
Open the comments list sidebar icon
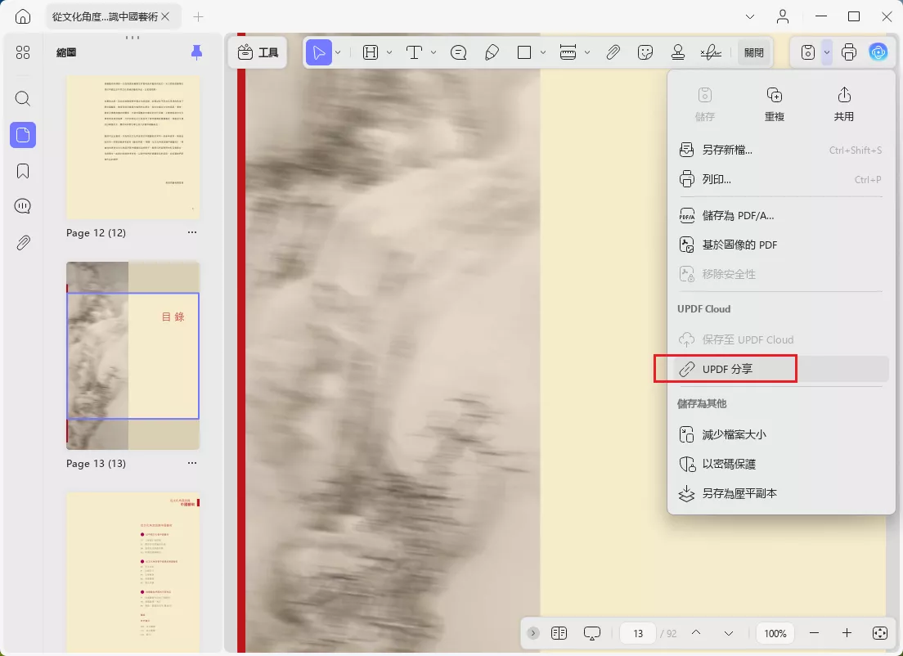(23, 206)
